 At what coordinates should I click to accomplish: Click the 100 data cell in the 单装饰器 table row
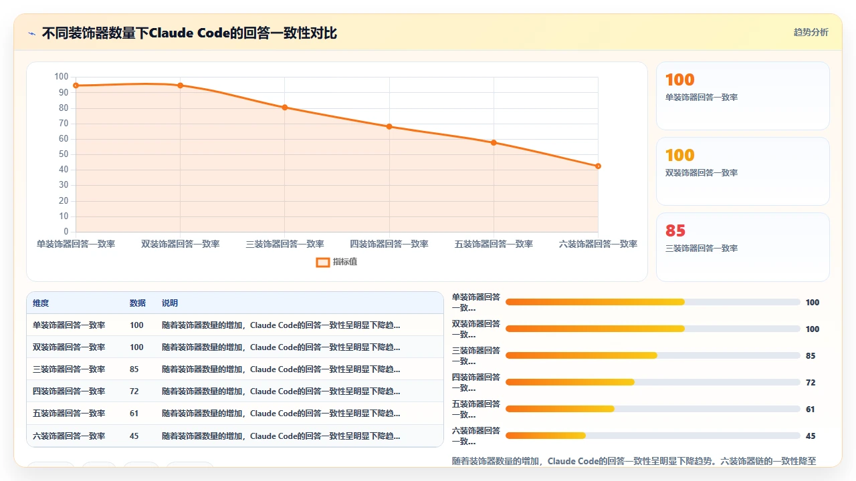136,325
